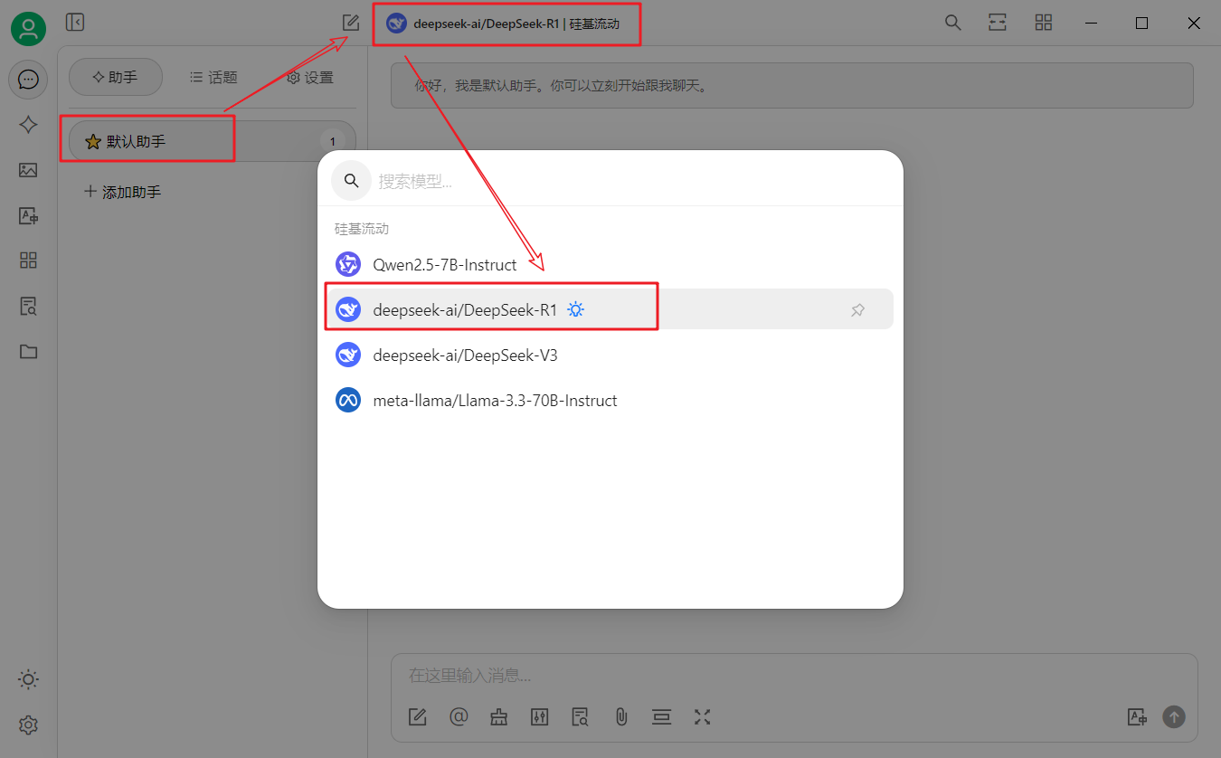Switch to the 设置 tab
Image resolution: width=1221 pixels, height=758 pixels.
[x=310, y=78]
